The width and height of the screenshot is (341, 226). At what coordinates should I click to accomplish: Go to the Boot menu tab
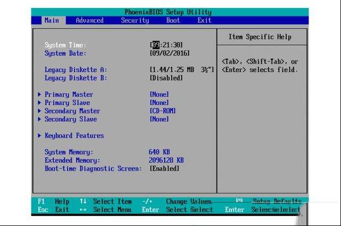tap(173, 20)
